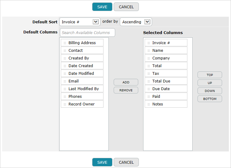Select Date Created in available columns
231x168 pixels.
(82, 66)
